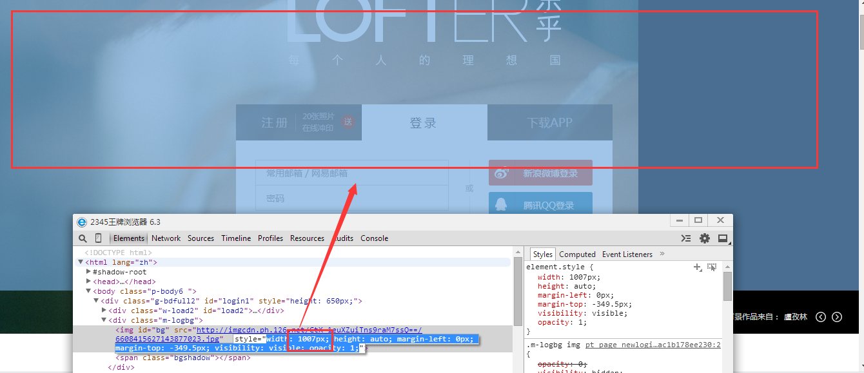Open the pt_page_newlogi stylesheet link
This screenshot has height=373, width=864.
(x=653, y=345)
